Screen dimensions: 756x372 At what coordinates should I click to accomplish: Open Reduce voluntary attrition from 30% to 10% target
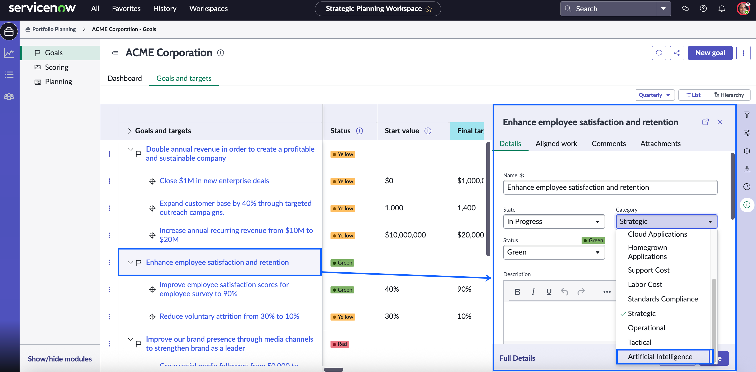(229, 316)
